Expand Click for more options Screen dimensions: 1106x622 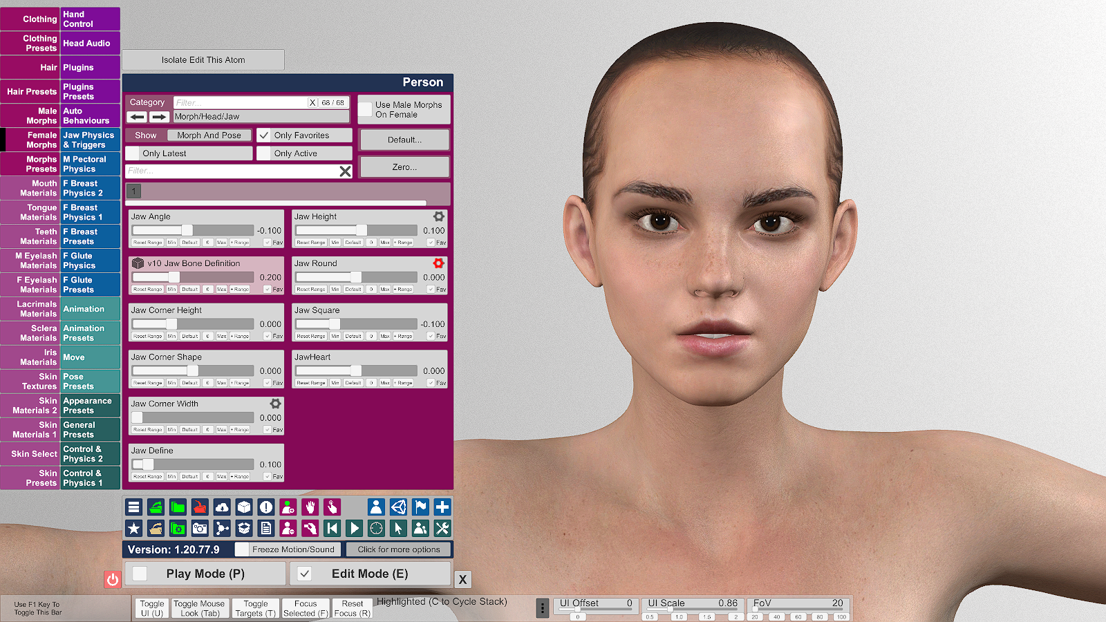point(399,549)
